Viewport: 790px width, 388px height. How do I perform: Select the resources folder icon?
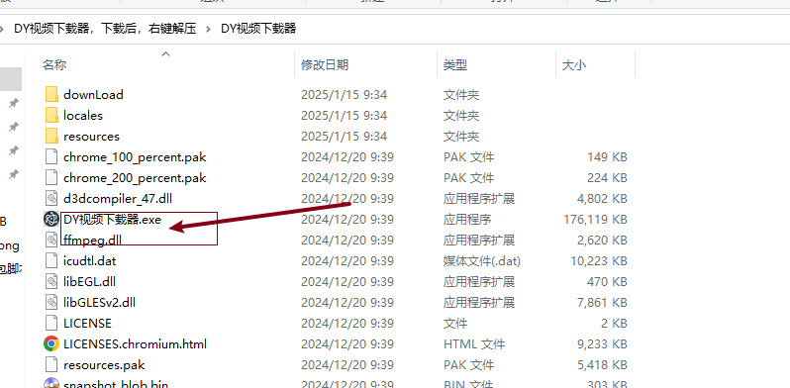[x=51, y=136]
